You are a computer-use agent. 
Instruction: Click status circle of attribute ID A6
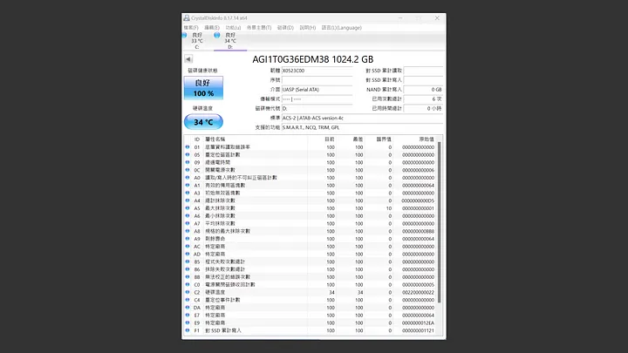pyautogui.click(x=188, y=215)
